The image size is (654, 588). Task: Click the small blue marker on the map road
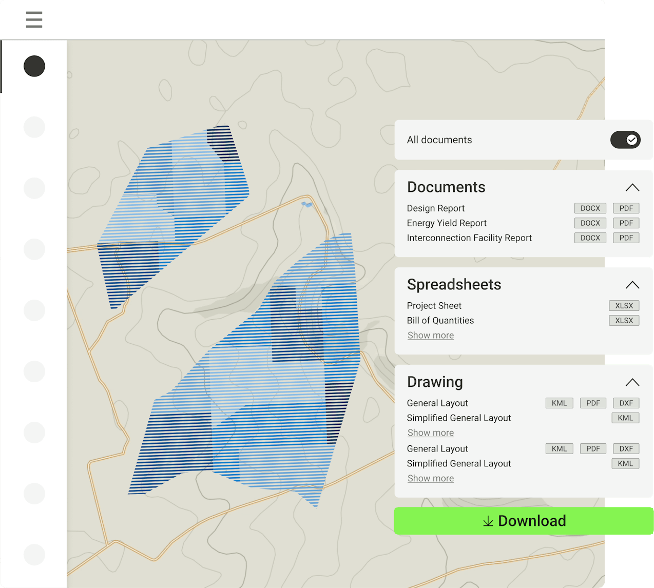pos(306,205)
